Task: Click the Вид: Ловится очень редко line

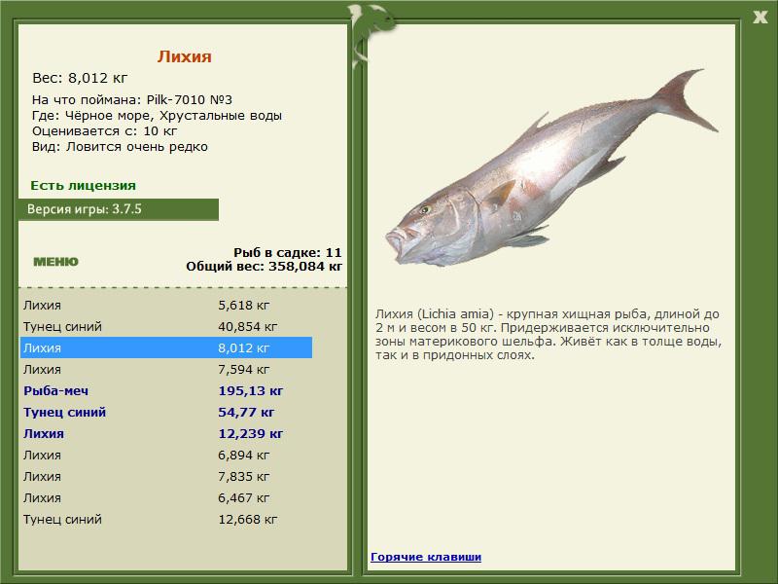Action: pos(120,147)
